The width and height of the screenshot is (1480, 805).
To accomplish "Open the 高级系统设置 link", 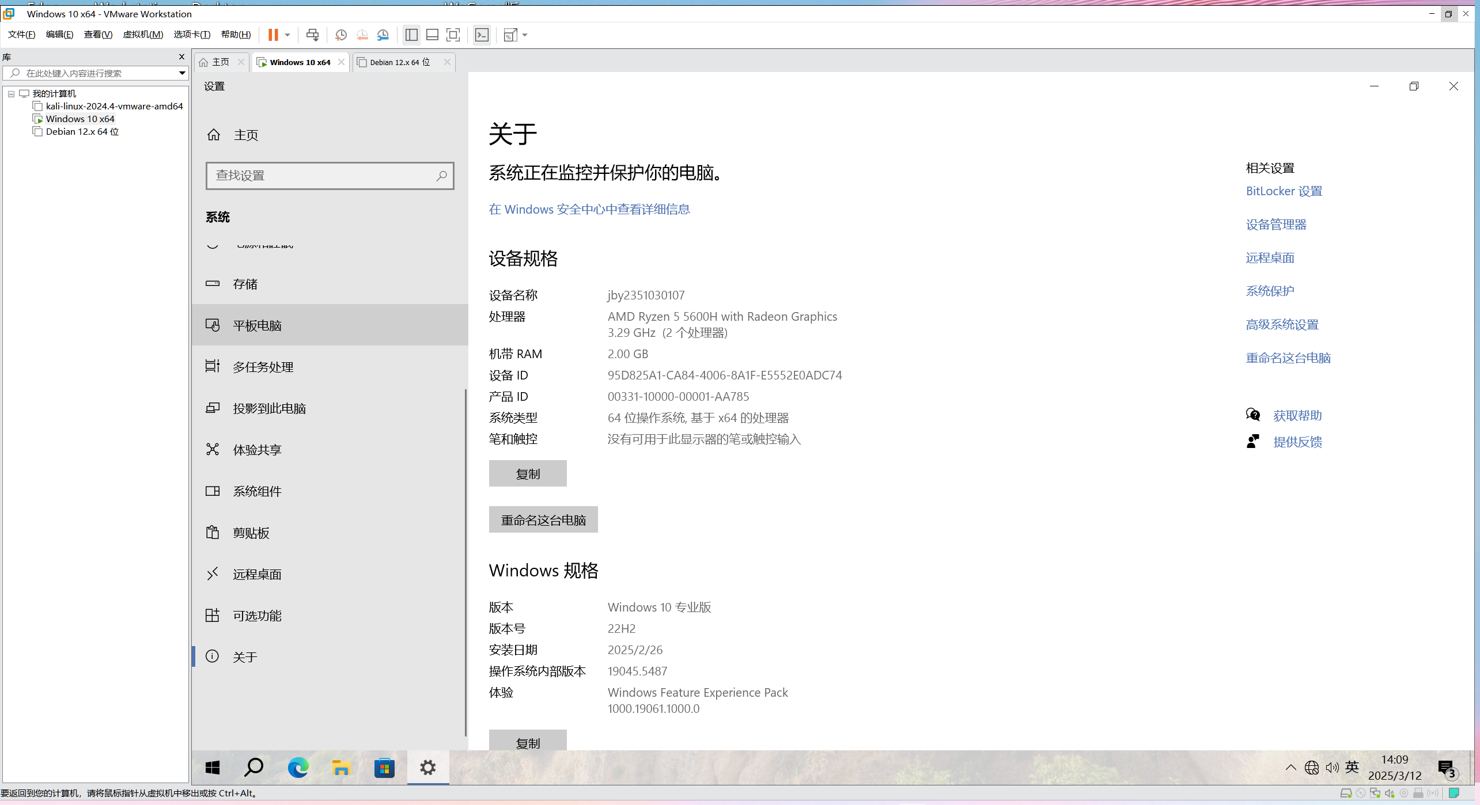I will point(1282,325).
